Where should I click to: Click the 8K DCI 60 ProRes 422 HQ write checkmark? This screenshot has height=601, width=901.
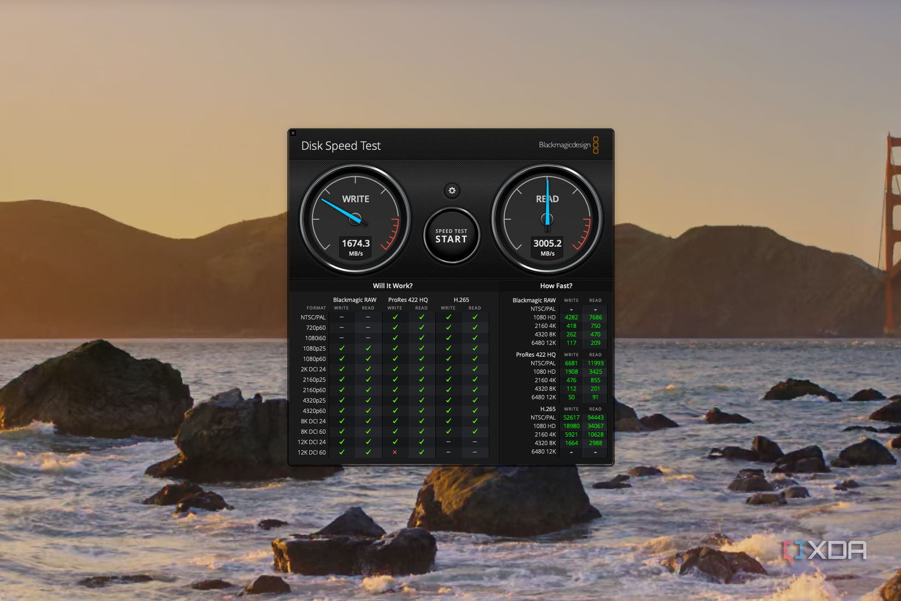(395, 432)
